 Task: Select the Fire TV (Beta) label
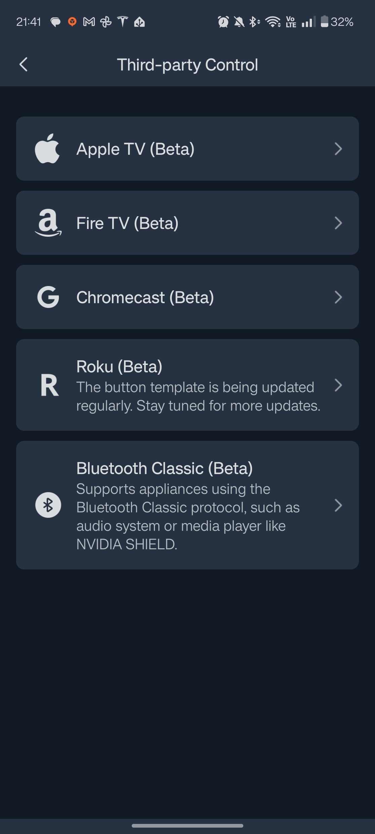(x=127, y=223)
